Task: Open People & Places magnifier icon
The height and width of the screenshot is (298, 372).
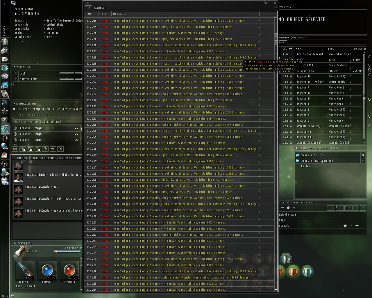Action: (x=5, y=51)
